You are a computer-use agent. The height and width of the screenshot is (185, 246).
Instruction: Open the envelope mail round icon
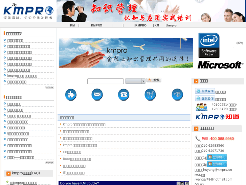pyautogui.click(x=97, y=95)
